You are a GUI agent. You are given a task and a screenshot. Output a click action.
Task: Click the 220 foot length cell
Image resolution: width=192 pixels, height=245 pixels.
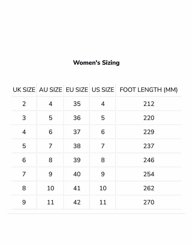[x=149, y=118]
